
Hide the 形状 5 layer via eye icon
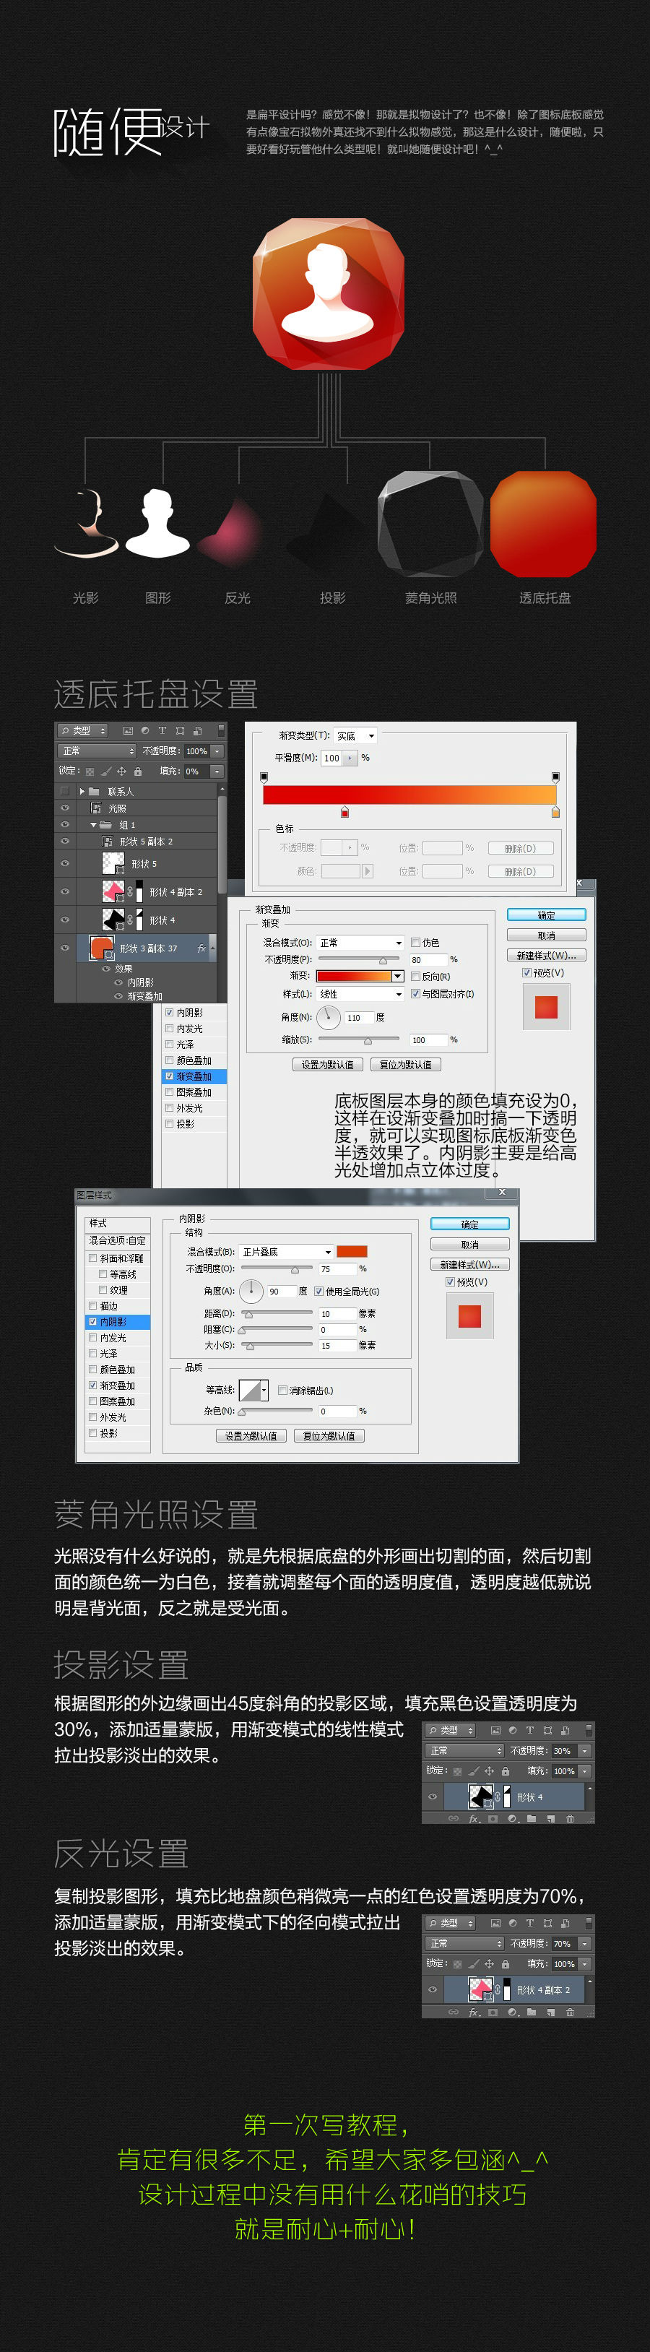coord(66,862)
